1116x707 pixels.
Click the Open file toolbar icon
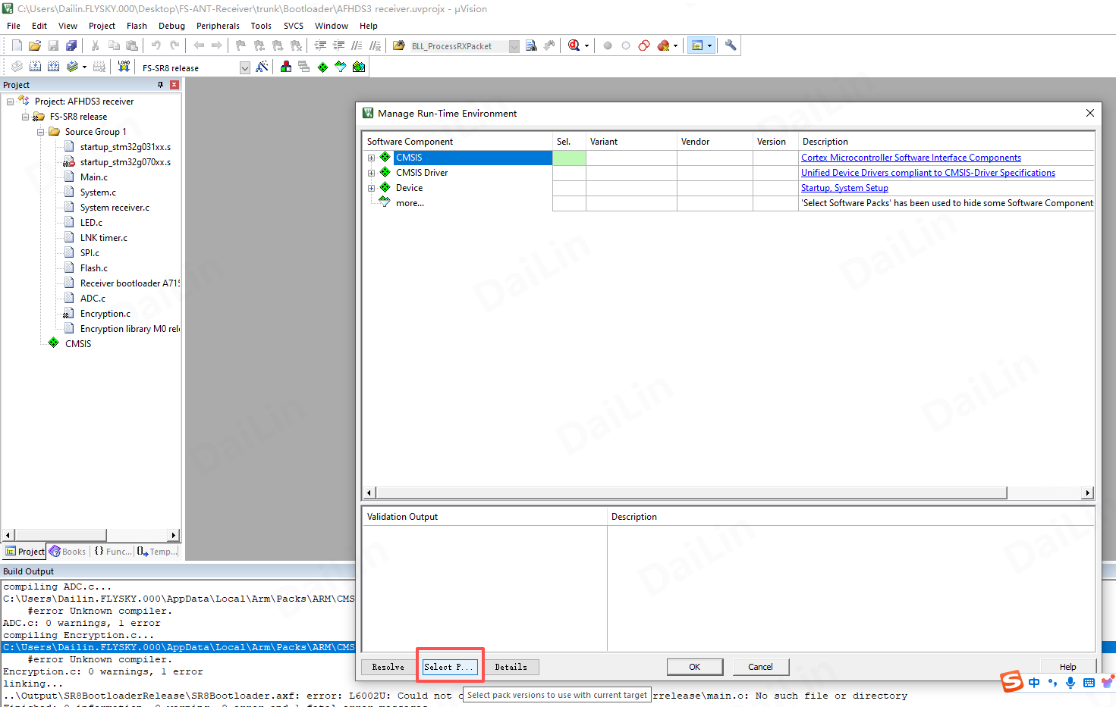click(35, 45)
